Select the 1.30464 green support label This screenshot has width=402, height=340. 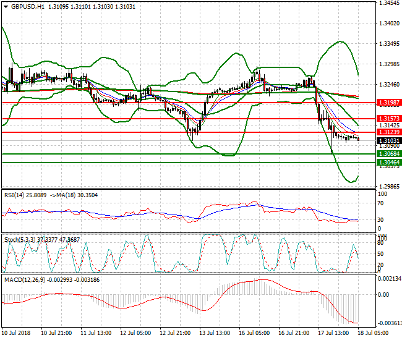point(390,162)
